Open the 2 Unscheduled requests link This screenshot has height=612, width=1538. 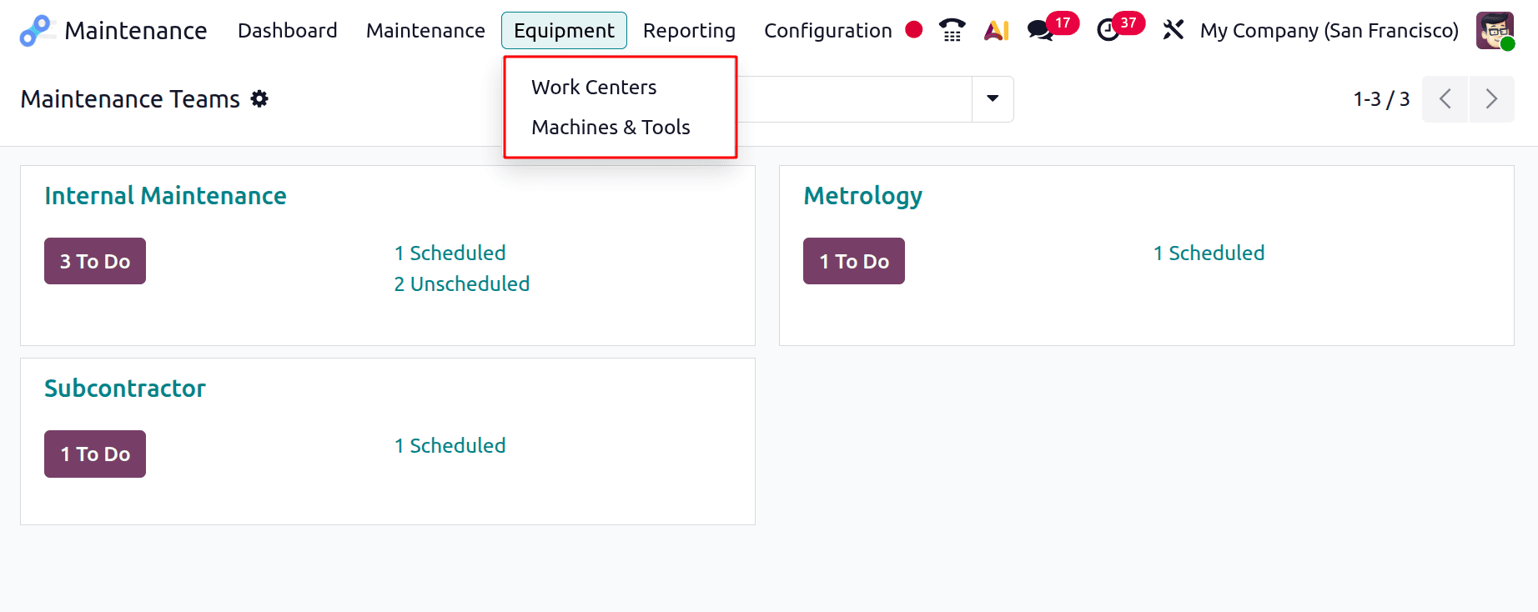pos(462,283)
